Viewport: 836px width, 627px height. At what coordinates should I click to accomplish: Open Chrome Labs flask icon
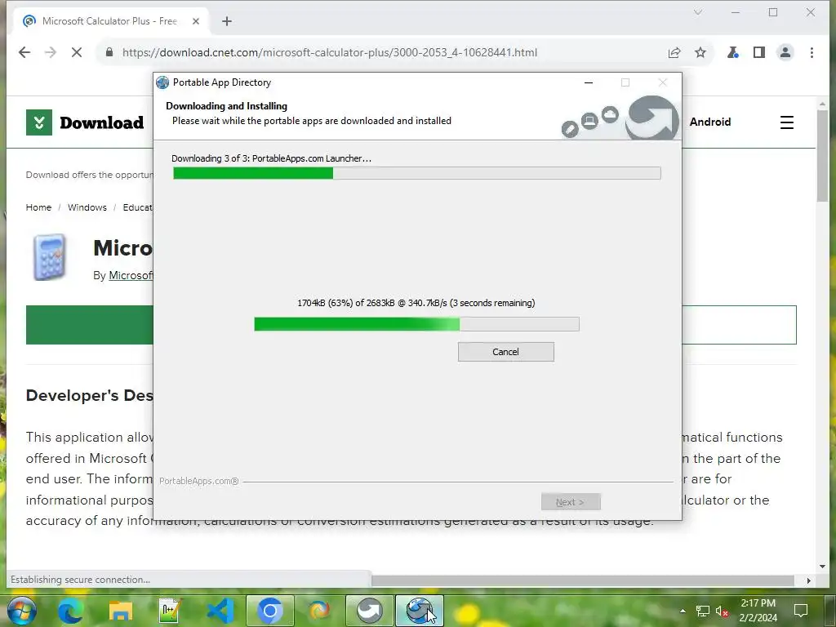click(x=733, y=52)
